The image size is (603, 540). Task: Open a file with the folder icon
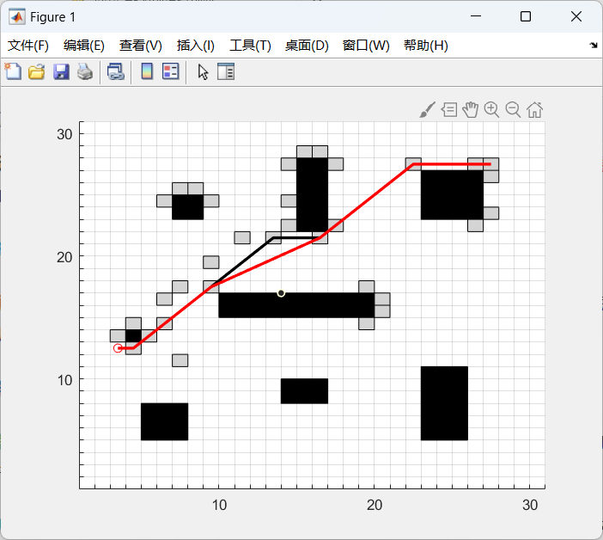pyautogui.click(x=37, y=72)
